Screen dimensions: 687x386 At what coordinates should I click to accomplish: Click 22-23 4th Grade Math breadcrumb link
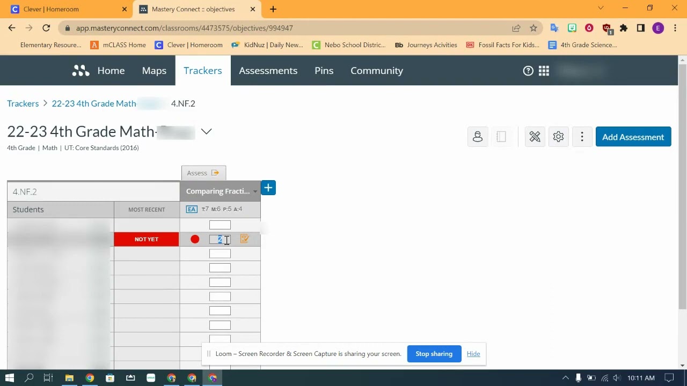94,103
